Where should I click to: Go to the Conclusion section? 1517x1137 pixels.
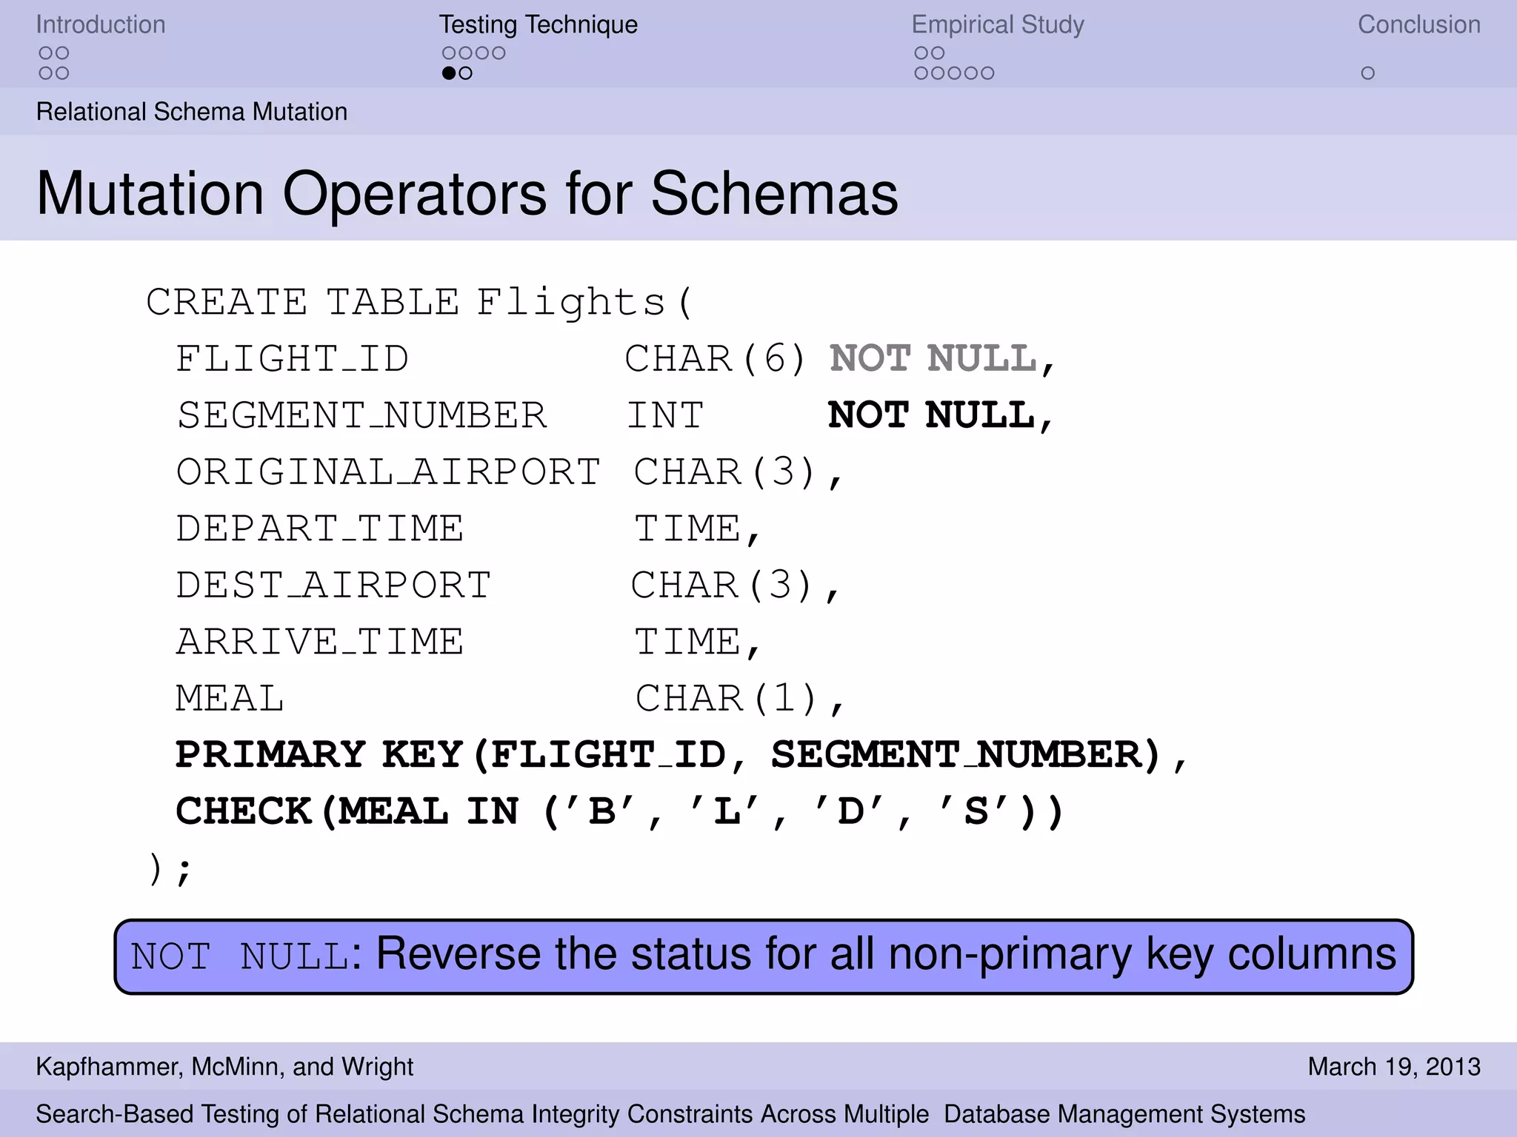(1418, 24)
